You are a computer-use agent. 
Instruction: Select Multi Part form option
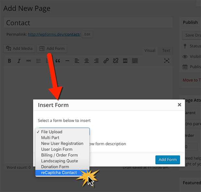click(63, 138)
